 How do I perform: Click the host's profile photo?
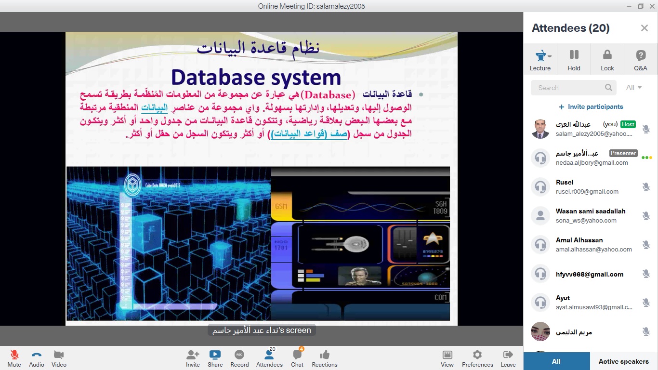click(540, 129)
